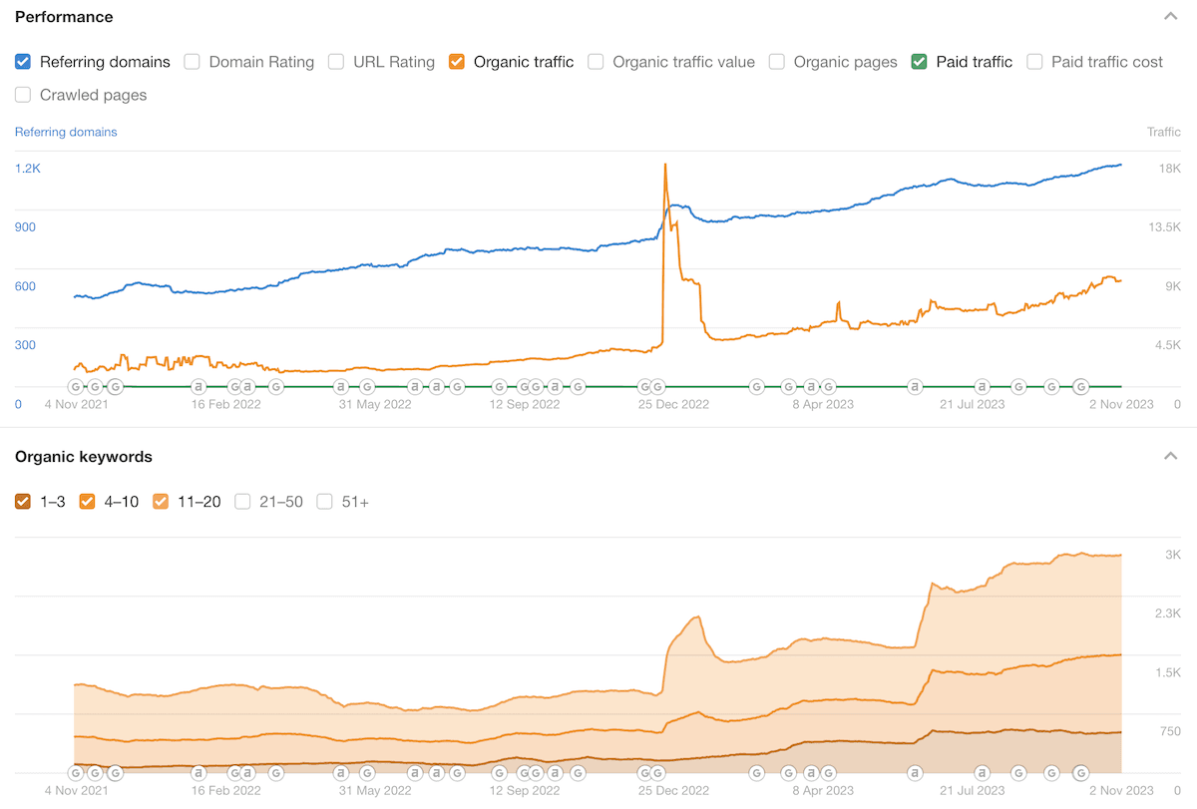Toggle the Crawled pages checkbox
This screenshot has width=1197, height=809.
(x=22, y=95)
